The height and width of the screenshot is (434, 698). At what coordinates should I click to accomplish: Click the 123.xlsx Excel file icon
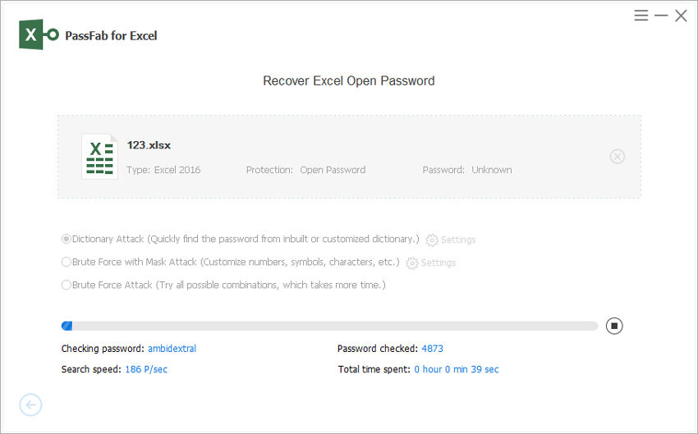(99, 157)
